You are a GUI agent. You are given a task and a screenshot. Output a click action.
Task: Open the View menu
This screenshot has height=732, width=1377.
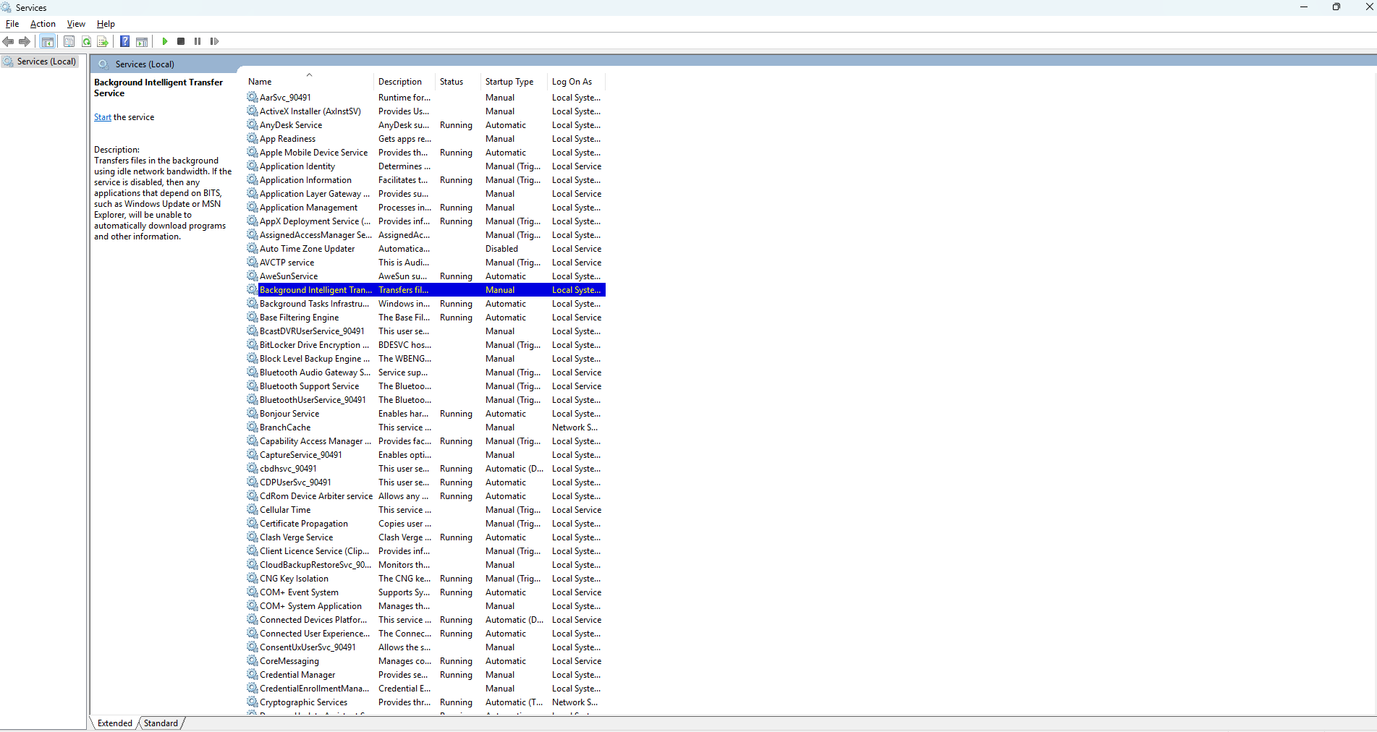pos(76,24)
